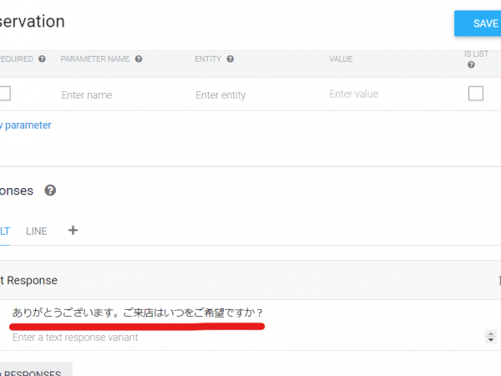
Task: Open help icon under IS LIST header
Action: pos(471,65)
